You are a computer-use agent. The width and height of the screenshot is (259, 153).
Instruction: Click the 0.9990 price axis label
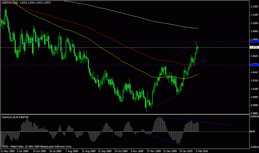(x=254, y=105)
